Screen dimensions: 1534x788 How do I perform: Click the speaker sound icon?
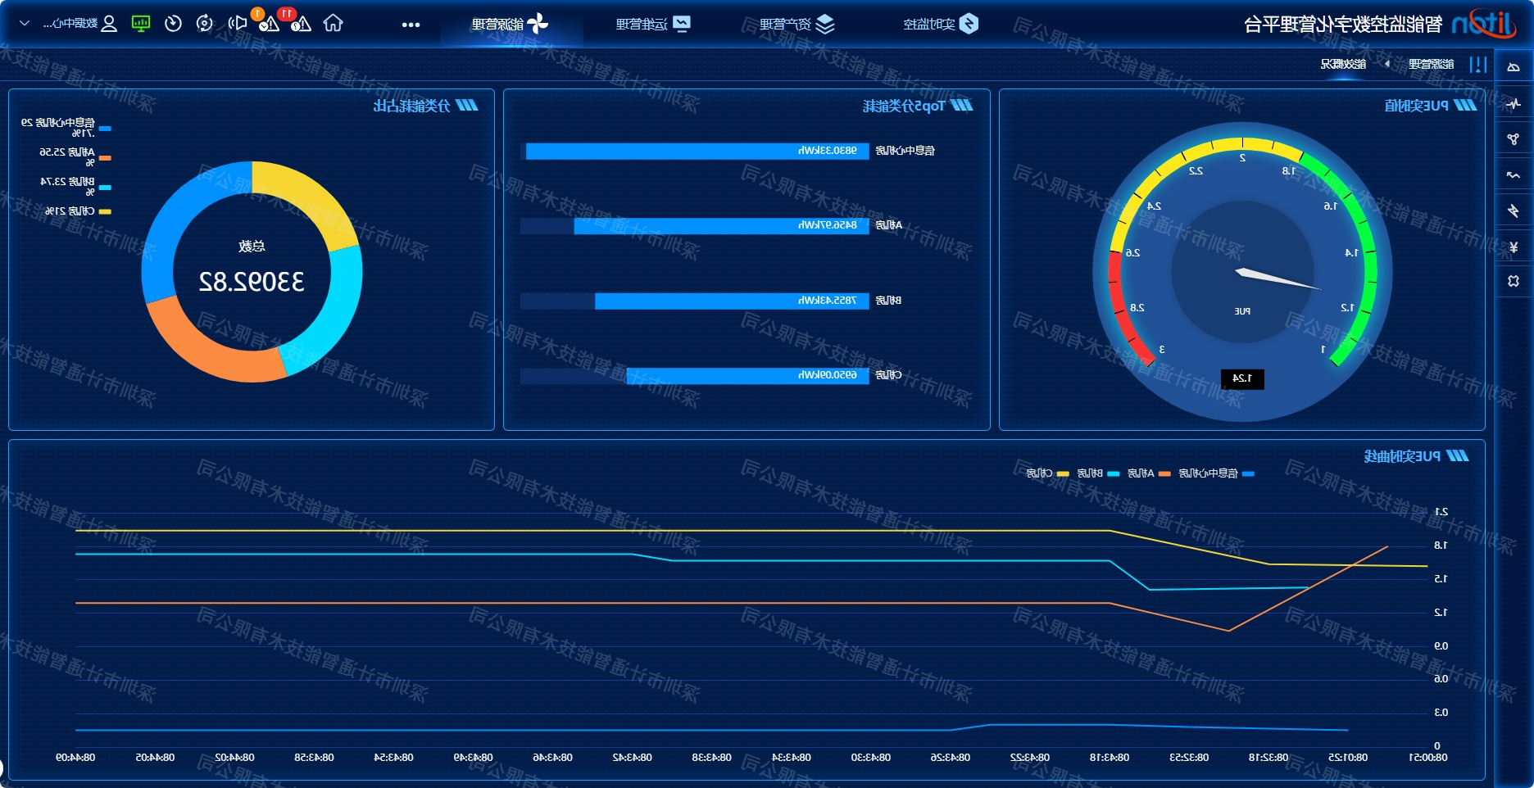point(237,24)
